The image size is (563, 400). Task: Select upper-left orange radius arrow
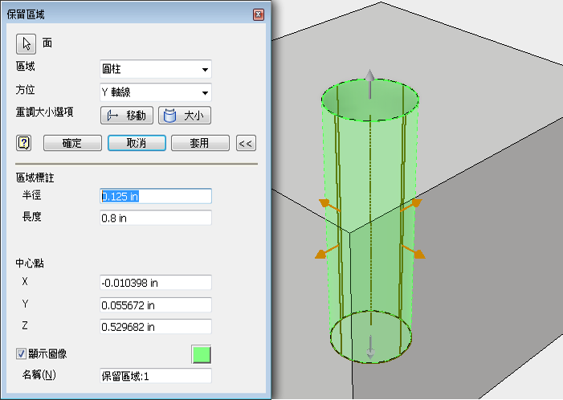329,205
